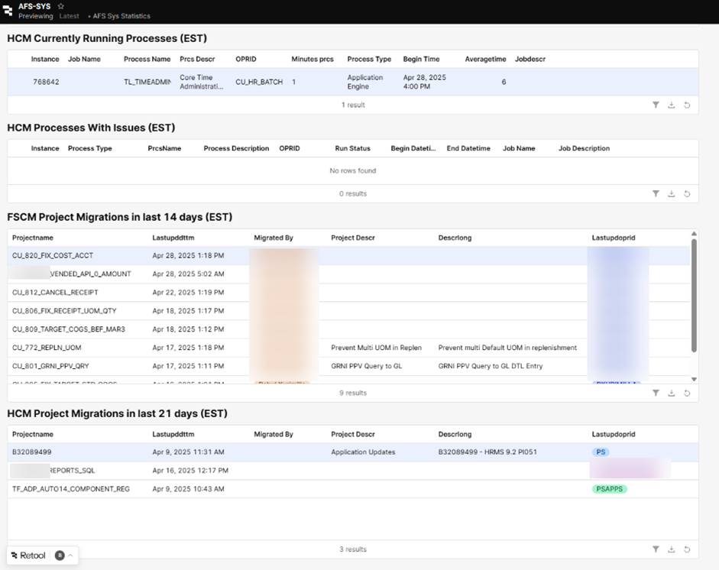Sort by Minutes prcs column header
Screen dimensions: 719x570
pyautogui.click(x=313, y=59)
